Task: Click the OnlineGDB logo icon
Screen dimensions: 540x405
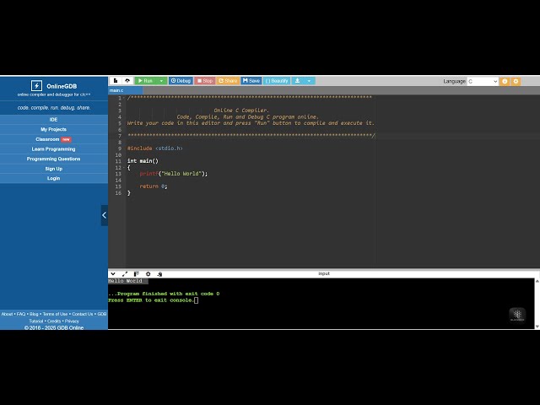Action: tap(36, 85)
